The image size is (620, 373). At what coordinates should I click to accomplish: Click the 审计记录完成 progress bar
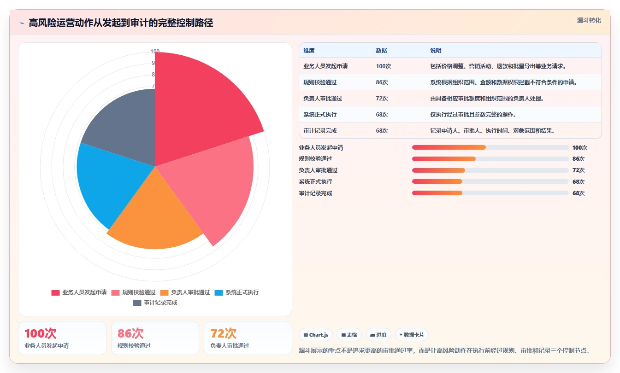(x=490, y=193)
